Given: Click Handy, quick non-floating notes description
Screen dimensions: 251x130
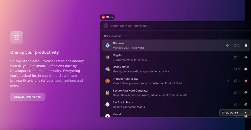Looking at the screenshot, I should (142, 71).
